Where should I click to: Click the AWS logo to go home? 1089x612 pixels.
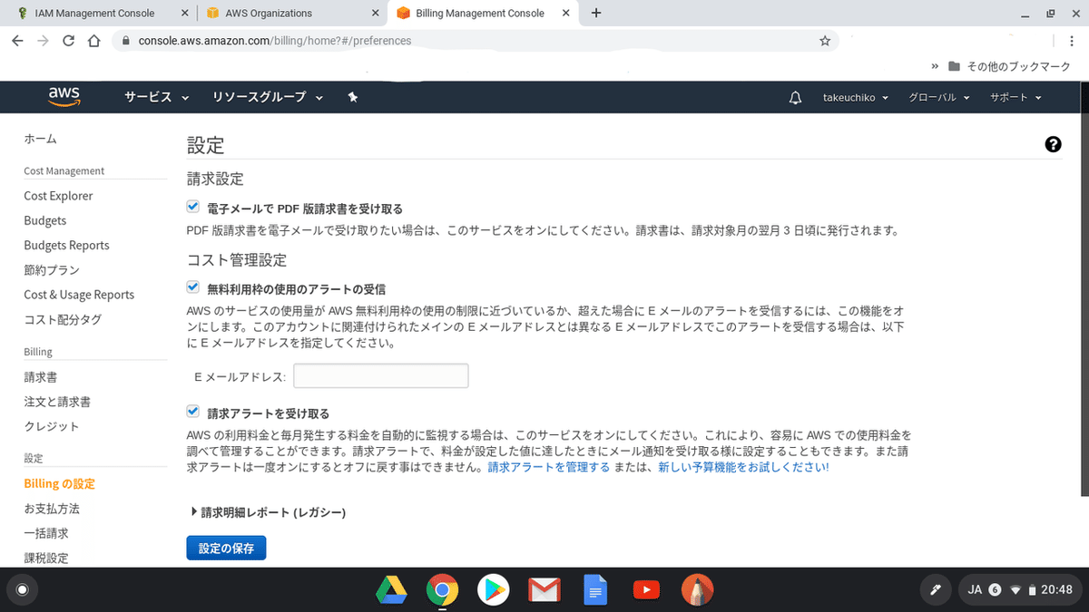point(63,97)
